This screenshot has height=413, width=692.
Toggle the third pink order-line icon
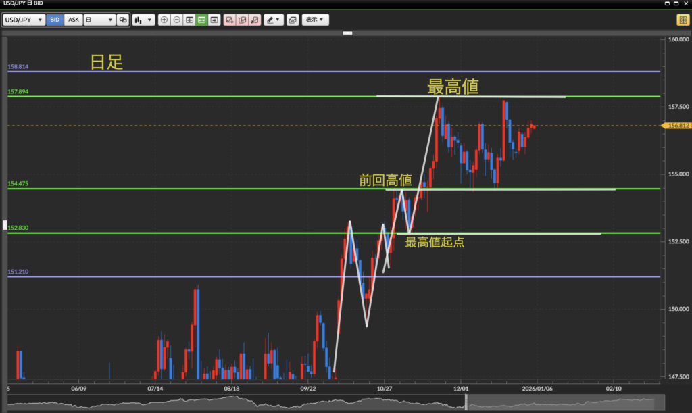(254, 20)
